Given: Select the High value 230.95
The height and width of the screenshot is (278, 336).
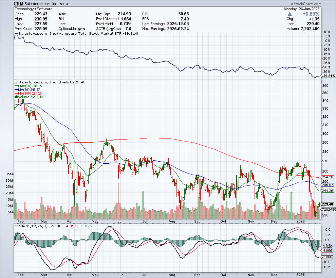Looking at the screenshot, I should tap(41, 19).
